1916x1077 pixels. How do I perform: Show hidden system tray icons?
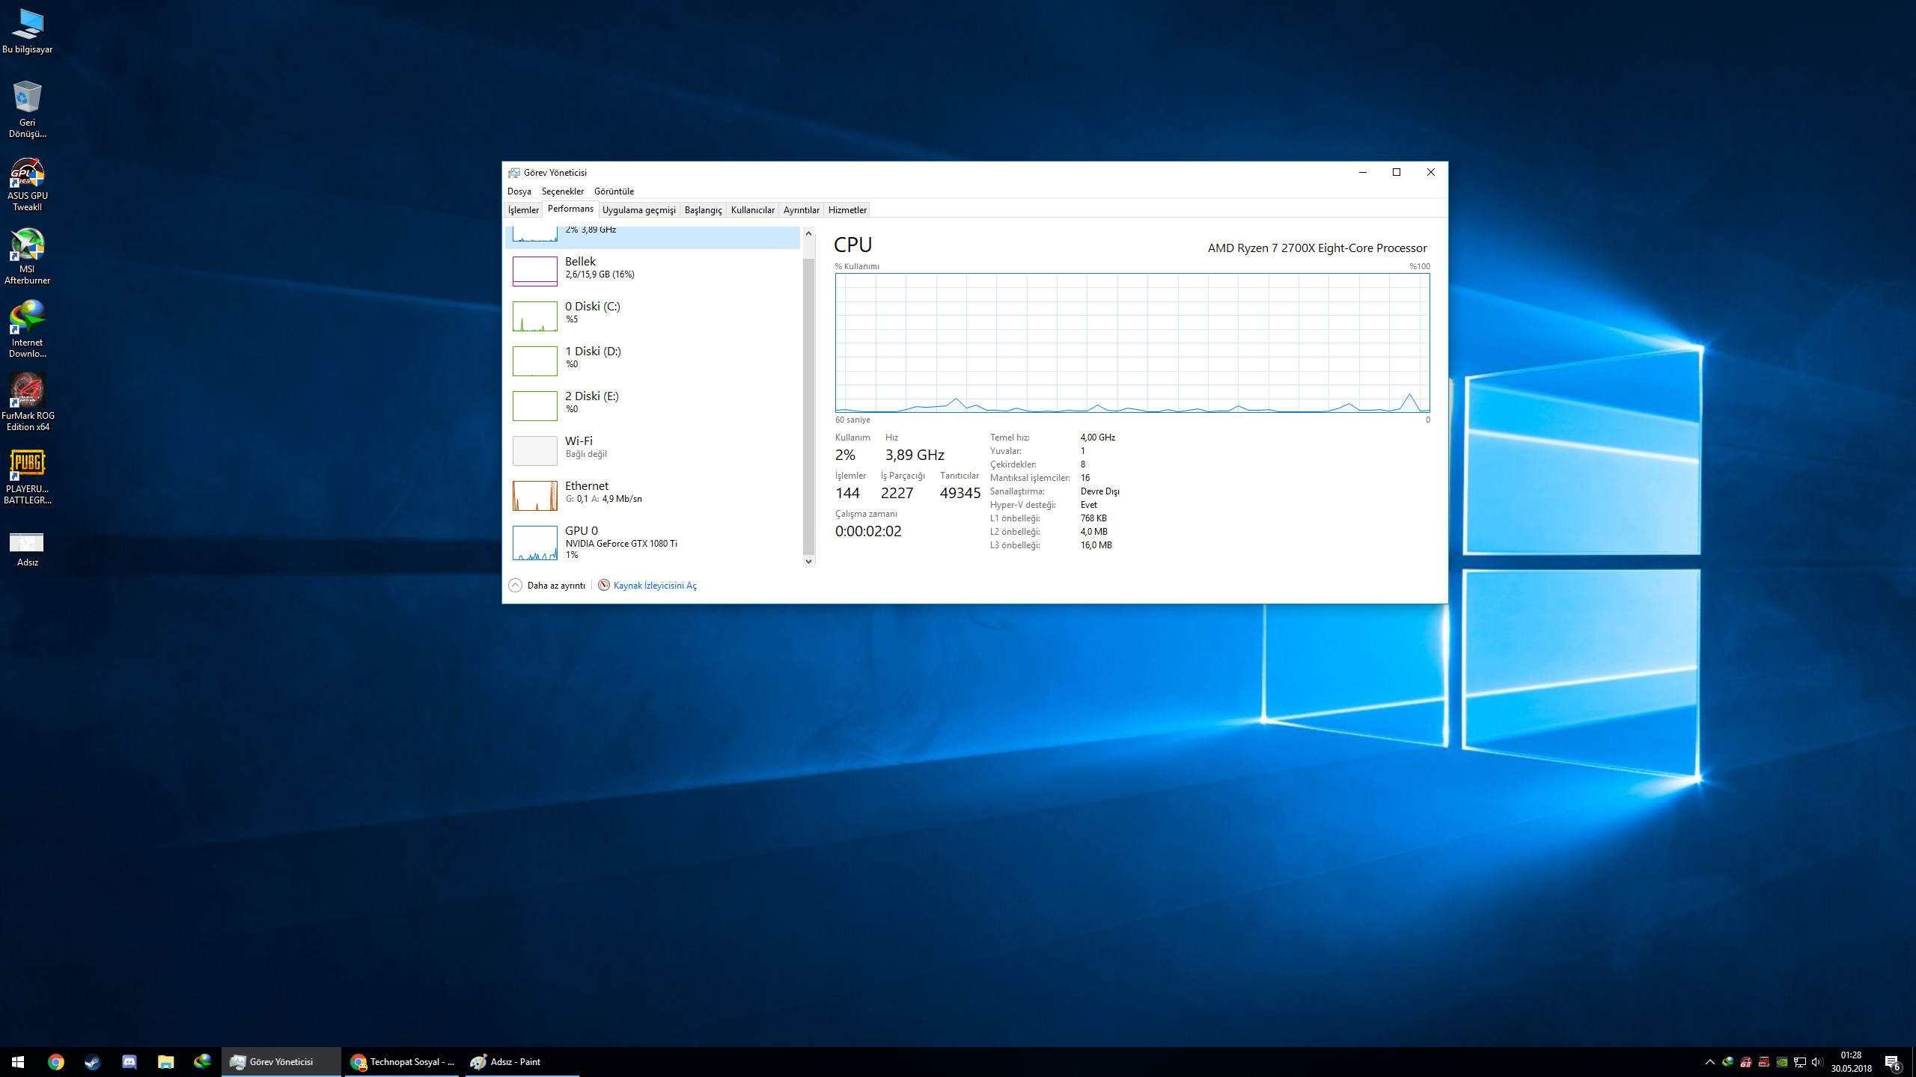[1709, 1062]
